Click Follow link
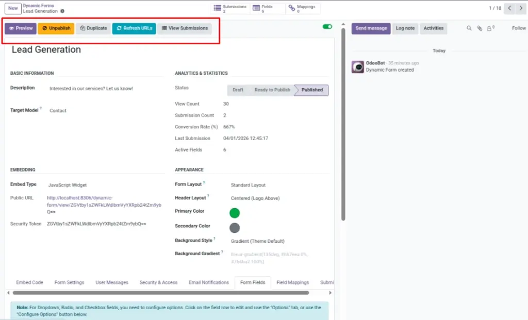The width and height of the screenshot is (528, 320). click(x=519, y=28)
